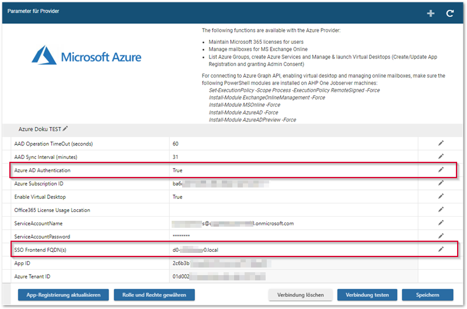Click the App ID label
The image size is (467, 309).
tap(22, 263)
